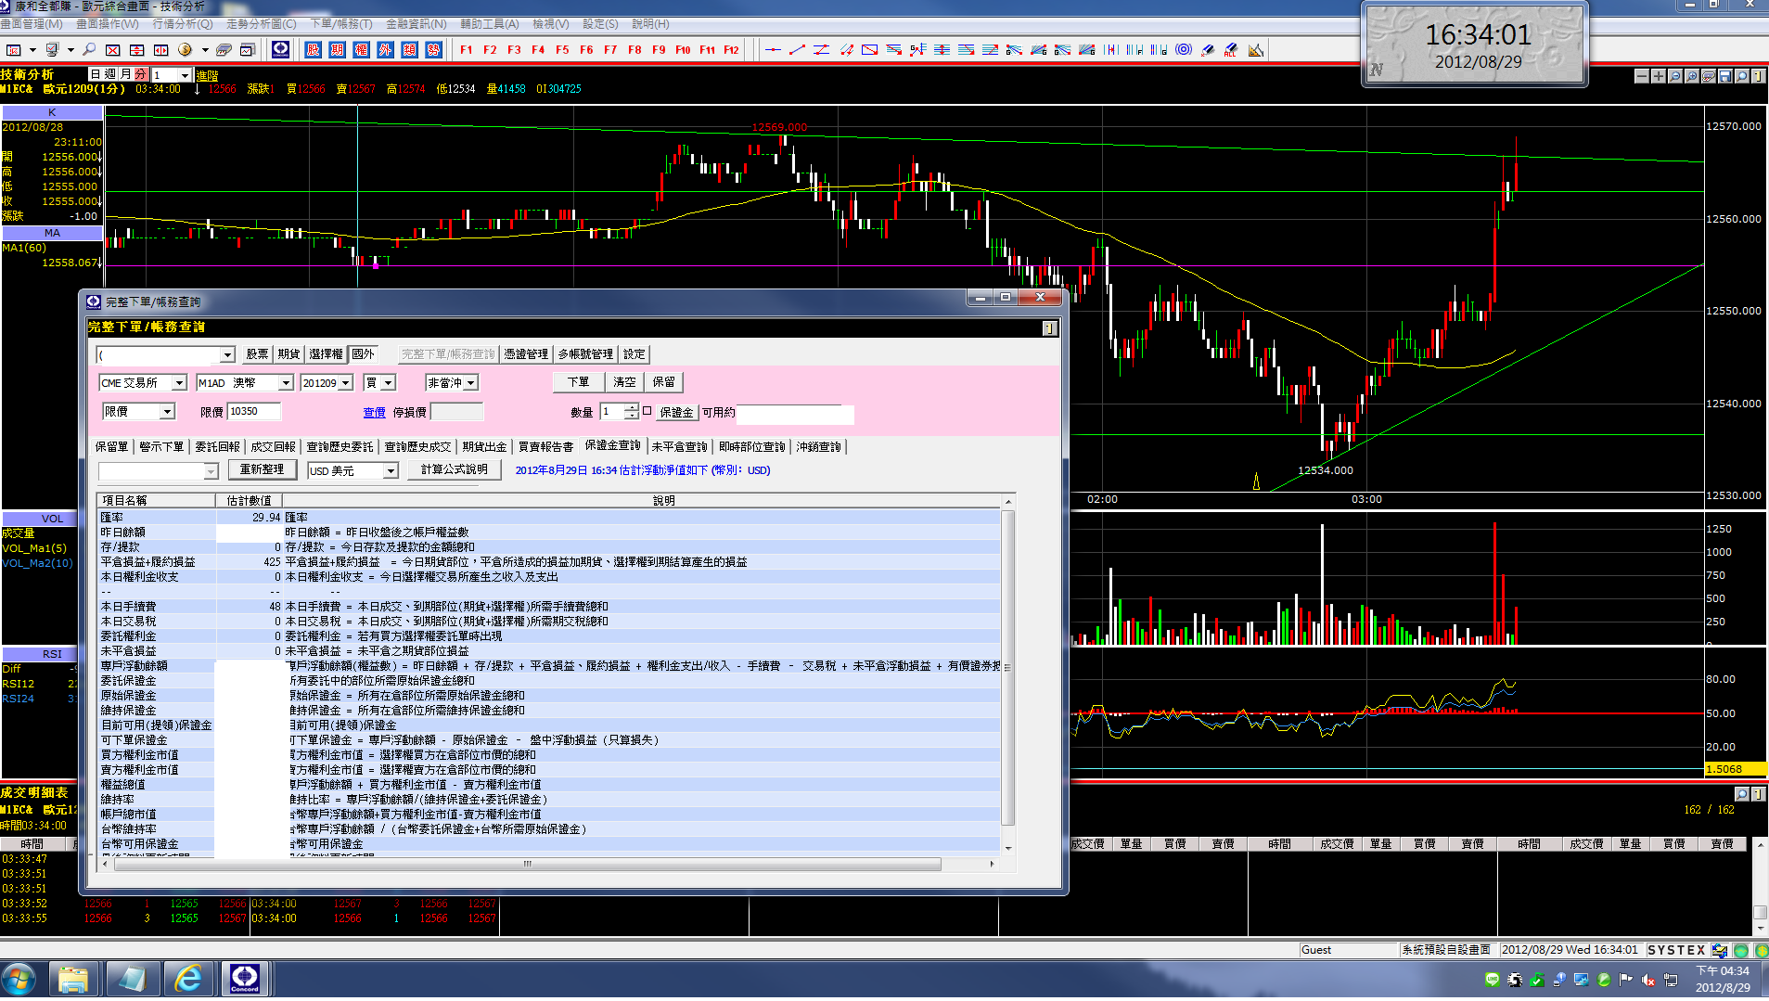Click the erase ALL drawings icon
The width and height of the screenshot is (1769, 1001).
pyautogui.click(x=1232, y=50)
